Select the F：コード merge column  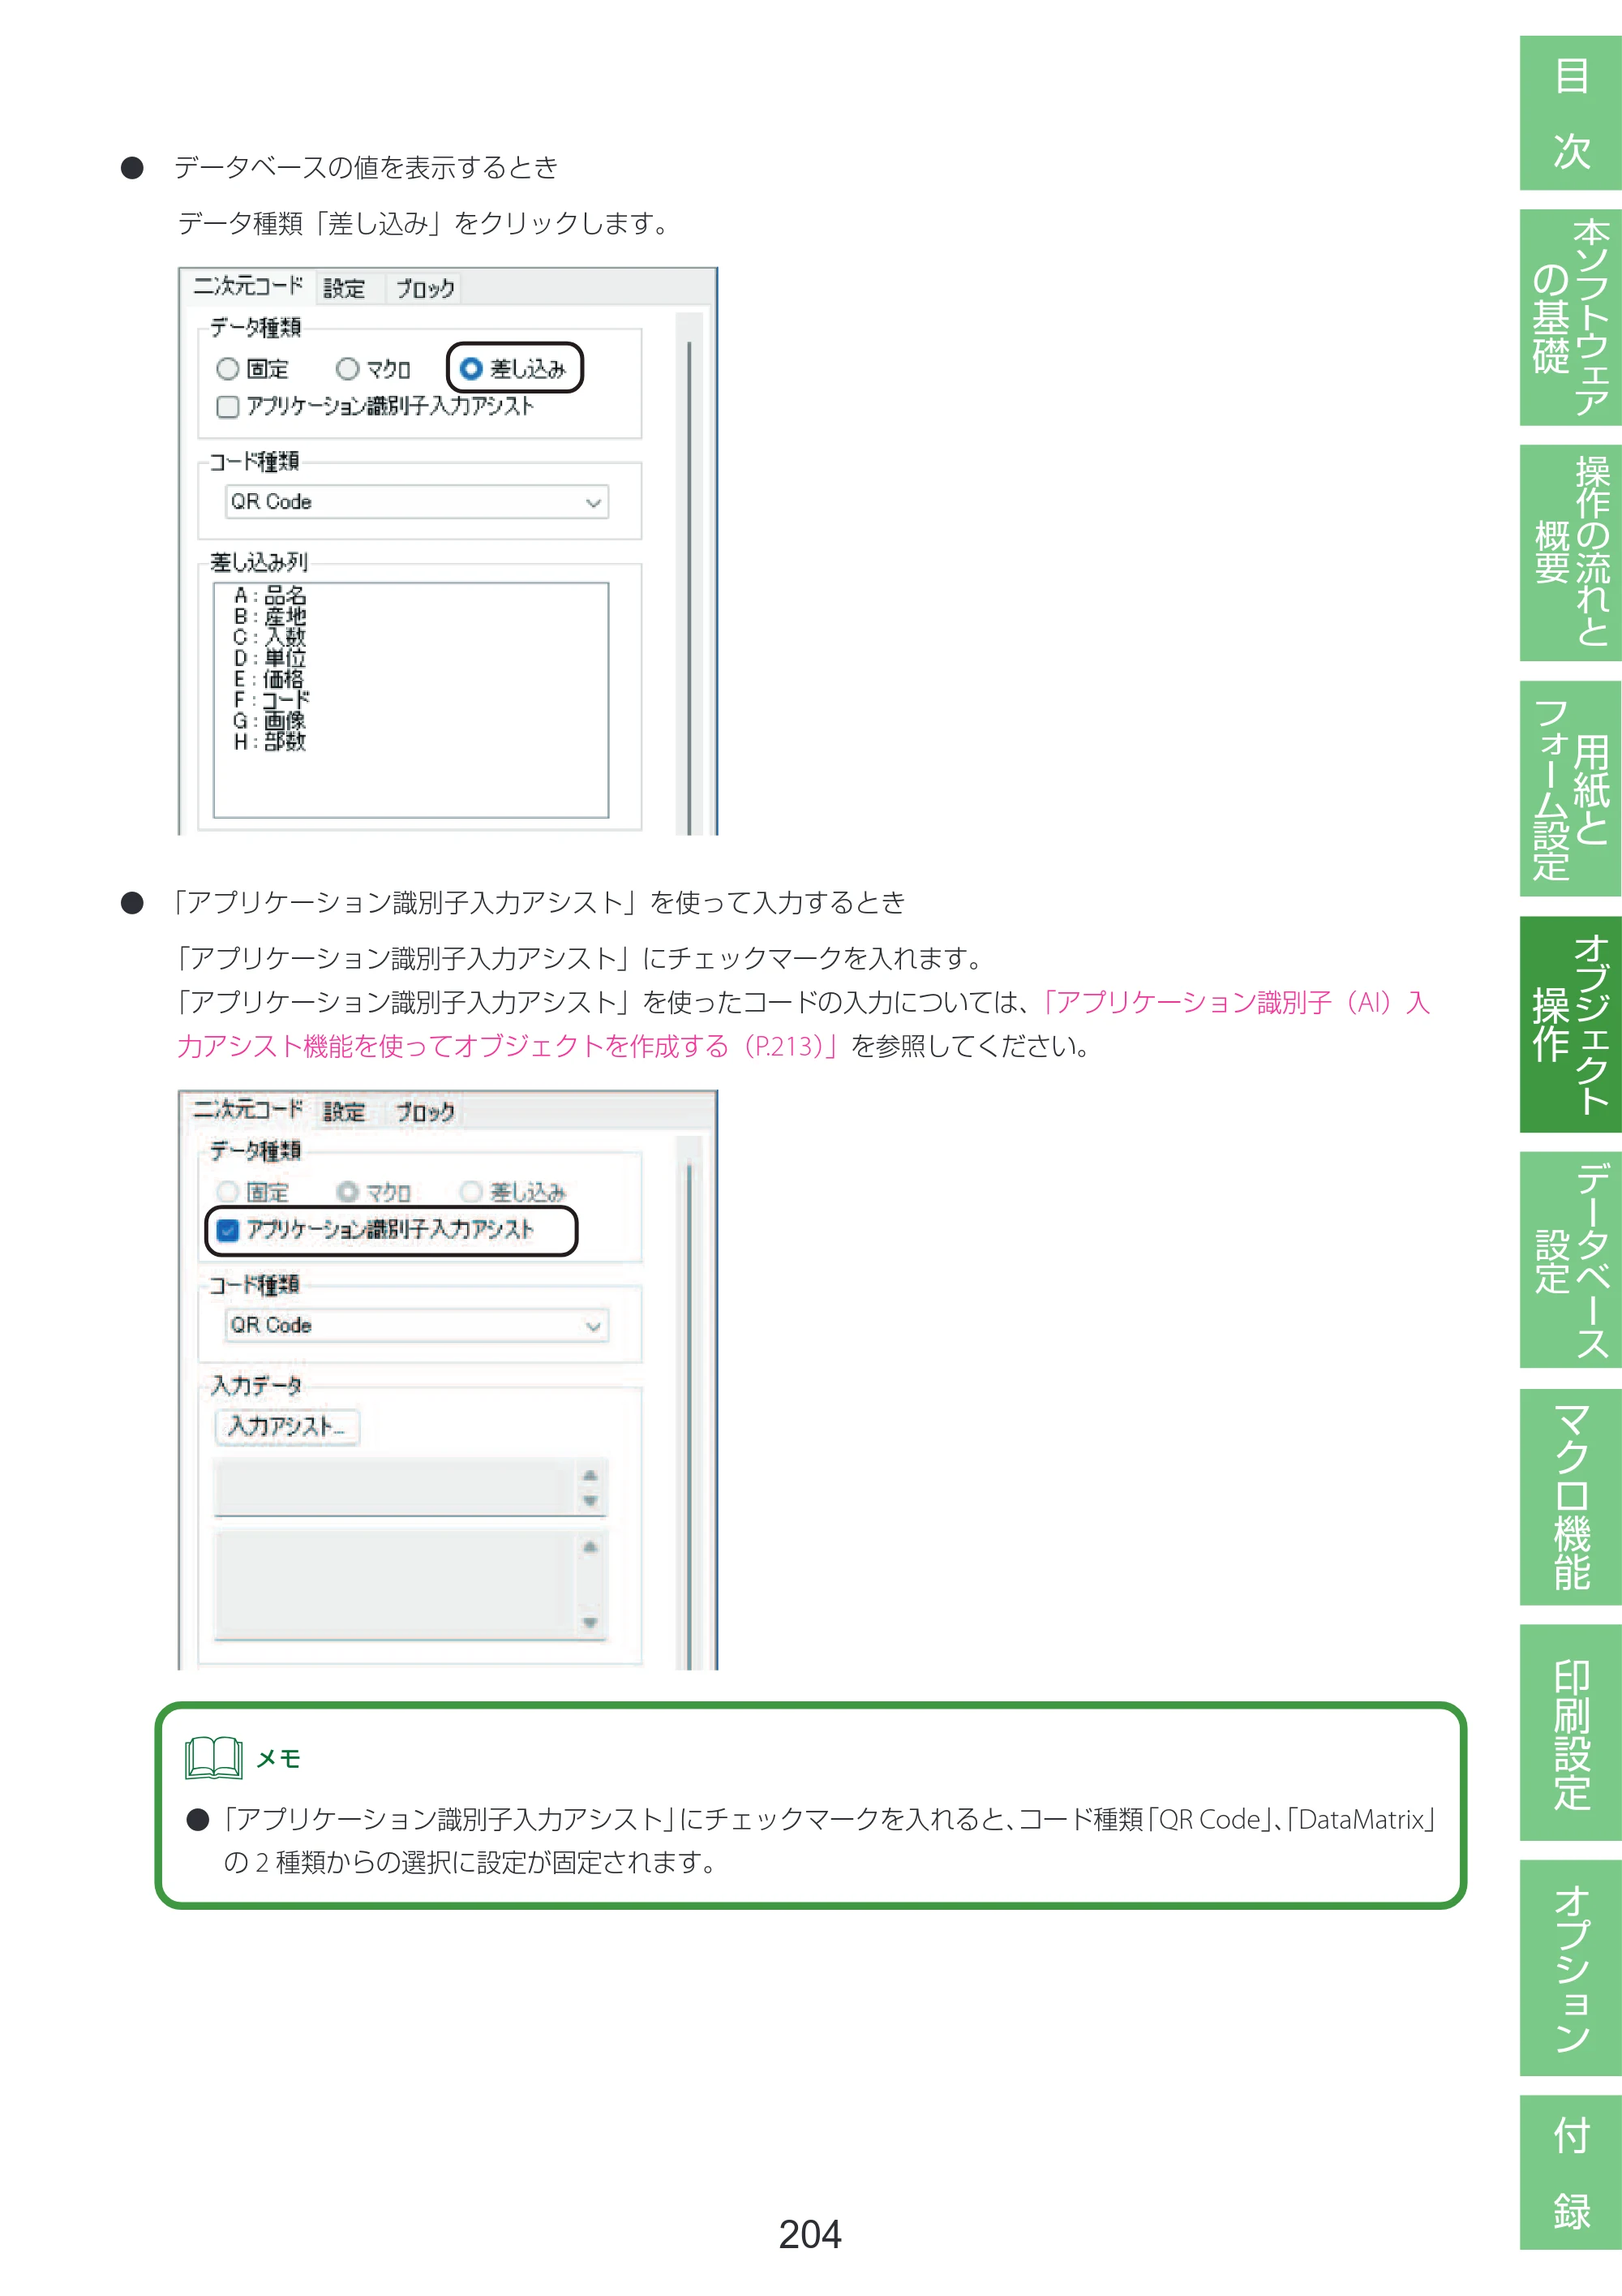point(272,700)
